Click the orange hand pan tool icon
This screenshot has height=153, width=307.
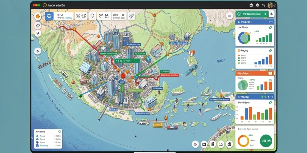tap(38, 17)
